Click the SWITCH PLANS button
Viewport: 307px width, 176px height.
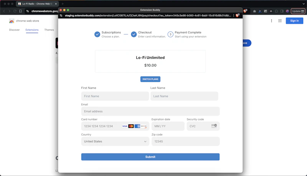tap(150, 79)
